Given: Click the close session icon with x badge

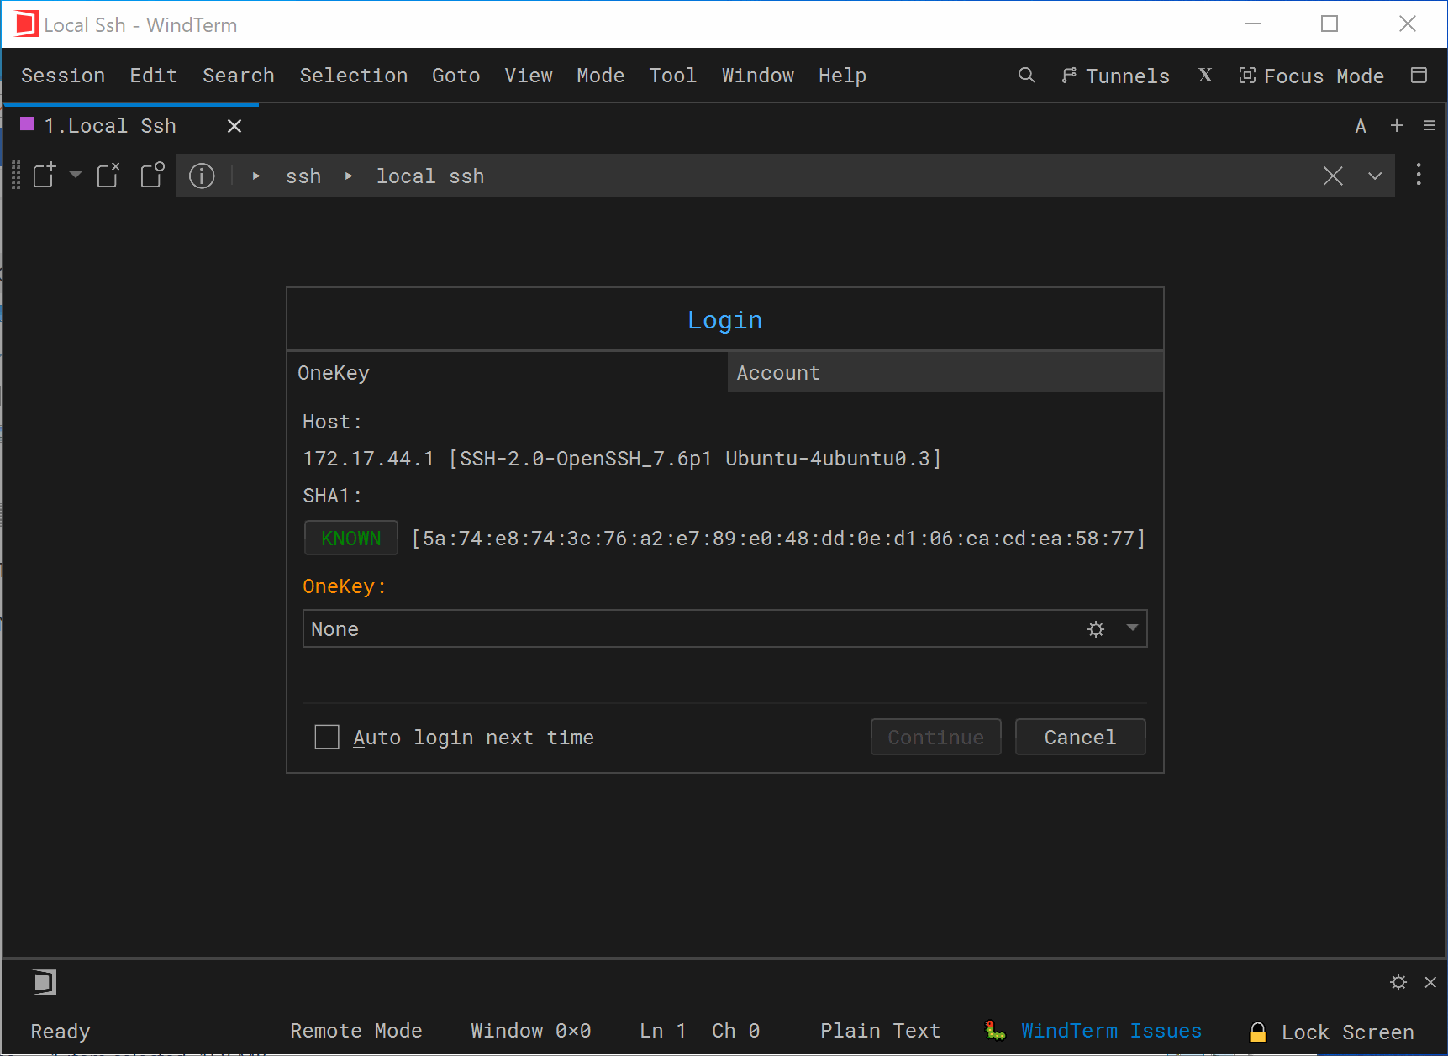Looking at the screenshot, I should (108, 176).
